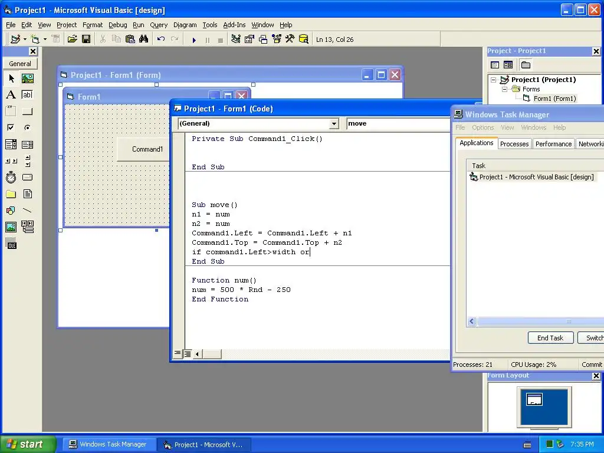Open Data View Window from toolbar

[304, 40]
